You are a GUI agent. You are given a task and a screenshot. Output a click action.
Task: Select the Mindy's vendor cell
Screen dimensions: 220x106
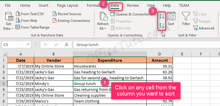click(x=53, y=84)
